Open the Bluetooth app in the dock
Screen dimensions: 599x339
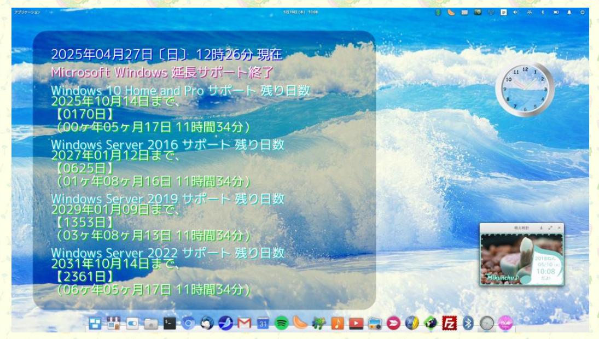click(468, 323)
